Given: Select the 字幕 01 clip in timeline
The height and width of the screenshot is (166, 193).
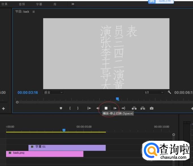Looking at the screenshot, I should 67,147.
